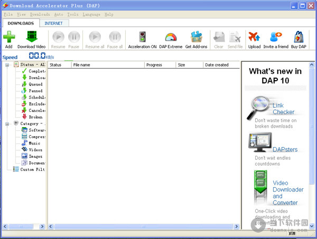The image size is (317, 239).
Task: Select the DOWNLOADS tab
Action: (x=21, y=23)
